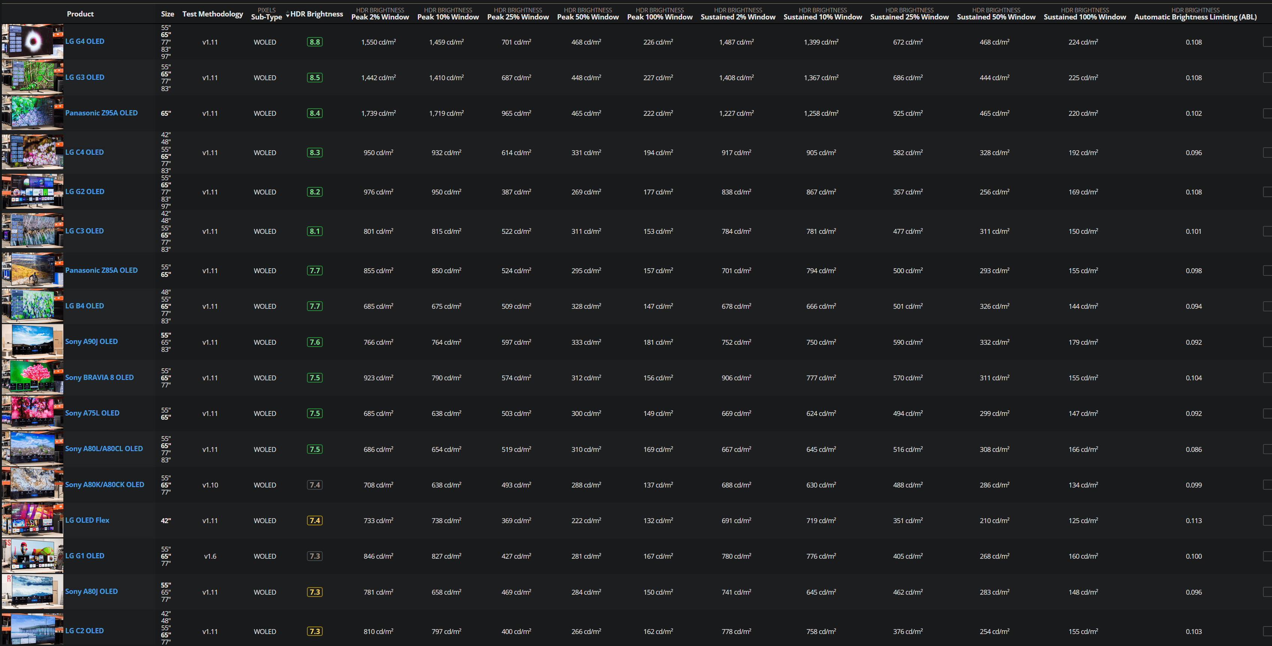Click the '1,739 cd/m²' Peak 2% cell
Image resolution: width=1272 pixels, height=646 pixels.
[x=379, y=113]
